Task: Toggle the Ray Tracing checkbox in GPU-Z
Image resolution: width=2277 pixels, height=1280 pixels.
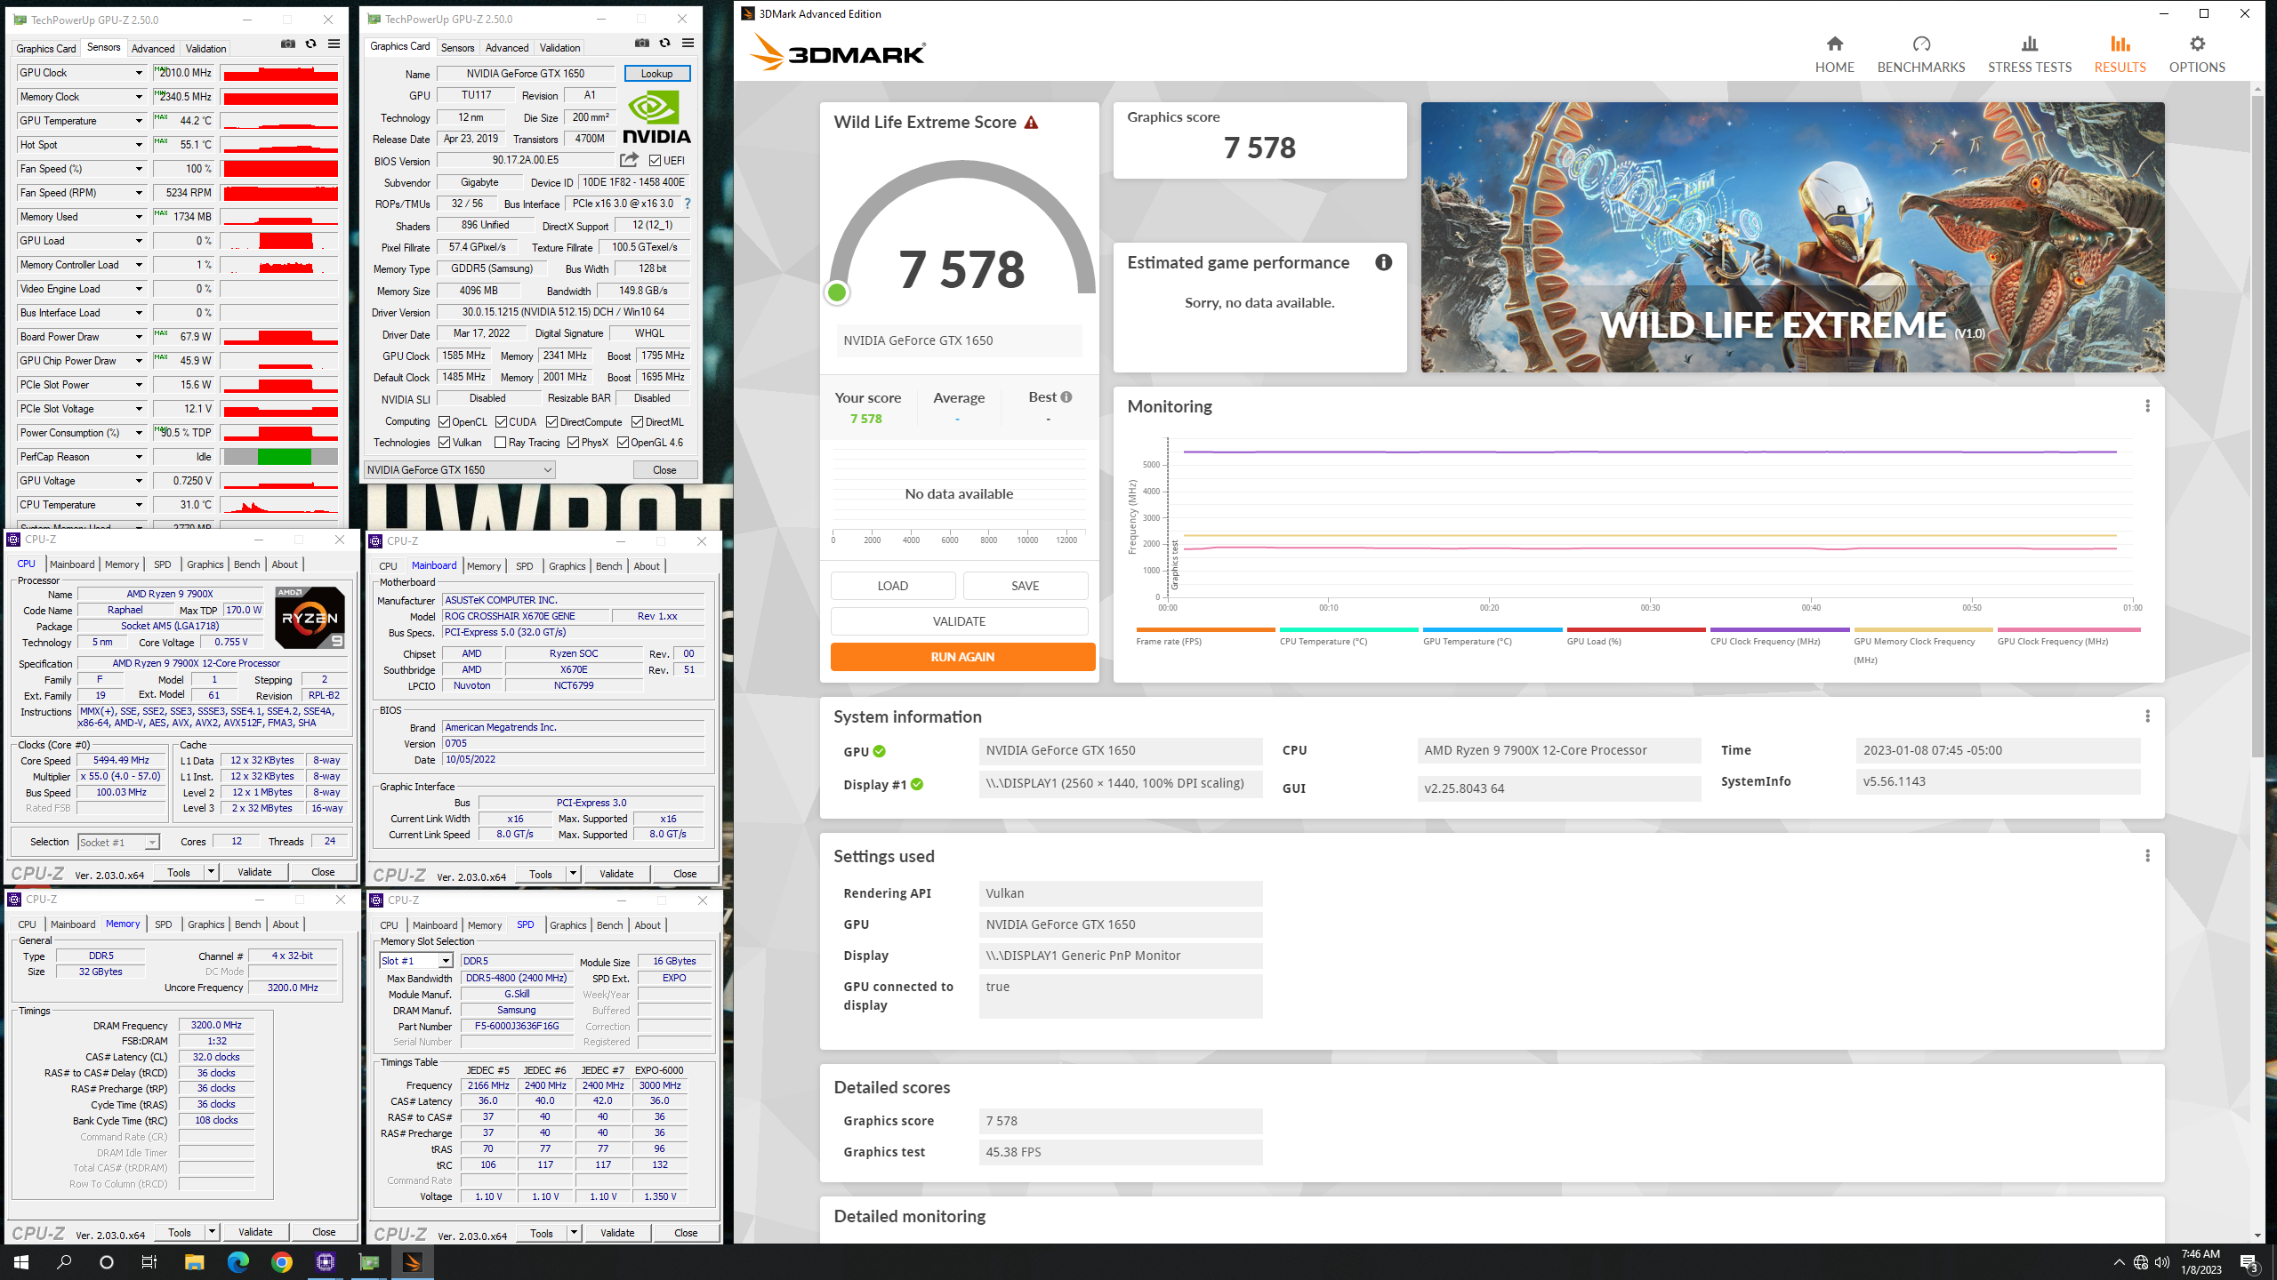Action: 500,443
